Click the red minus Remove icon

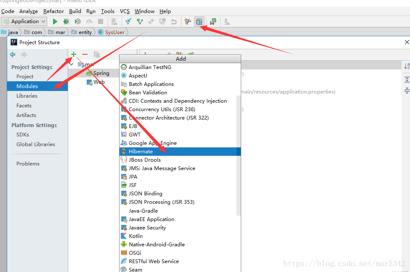(85, 54)
